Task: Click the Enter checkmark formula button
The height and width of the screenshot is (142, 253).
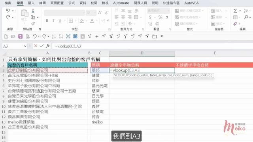Action: pos(42,46)
